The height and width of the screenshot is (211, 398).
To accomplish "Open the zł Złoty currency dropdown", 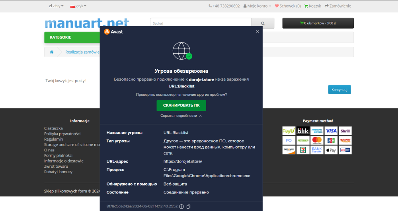I will point(56,6).
